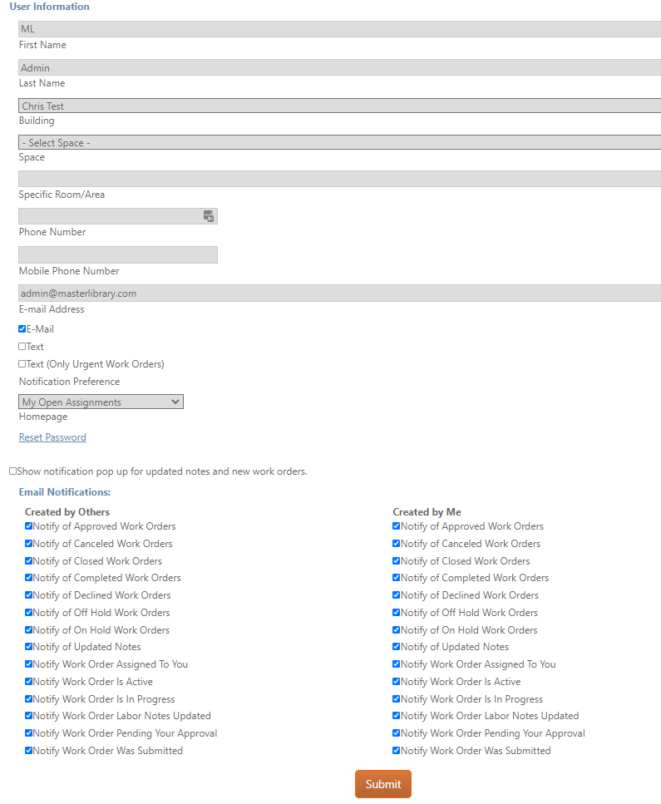Enable the Text notification preference checkbox
The height and width of the screenshot is (804, 661).
22,347
